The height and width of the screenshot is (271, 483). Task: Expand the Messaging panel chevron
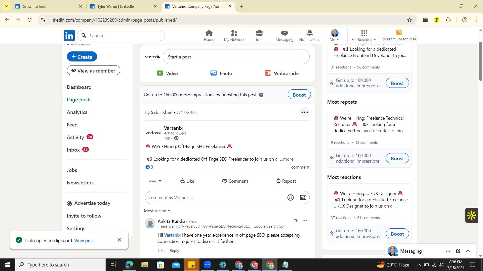(468, 251)
